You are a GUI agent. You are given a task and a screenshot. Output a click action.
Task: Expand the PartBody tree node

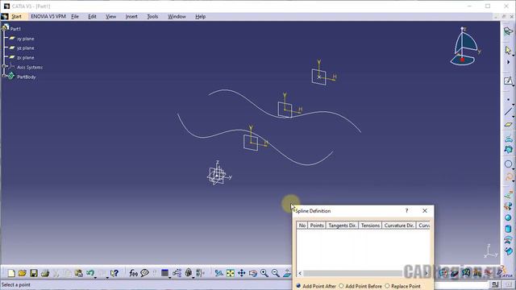pyautogui.click(x=4, y=76)
